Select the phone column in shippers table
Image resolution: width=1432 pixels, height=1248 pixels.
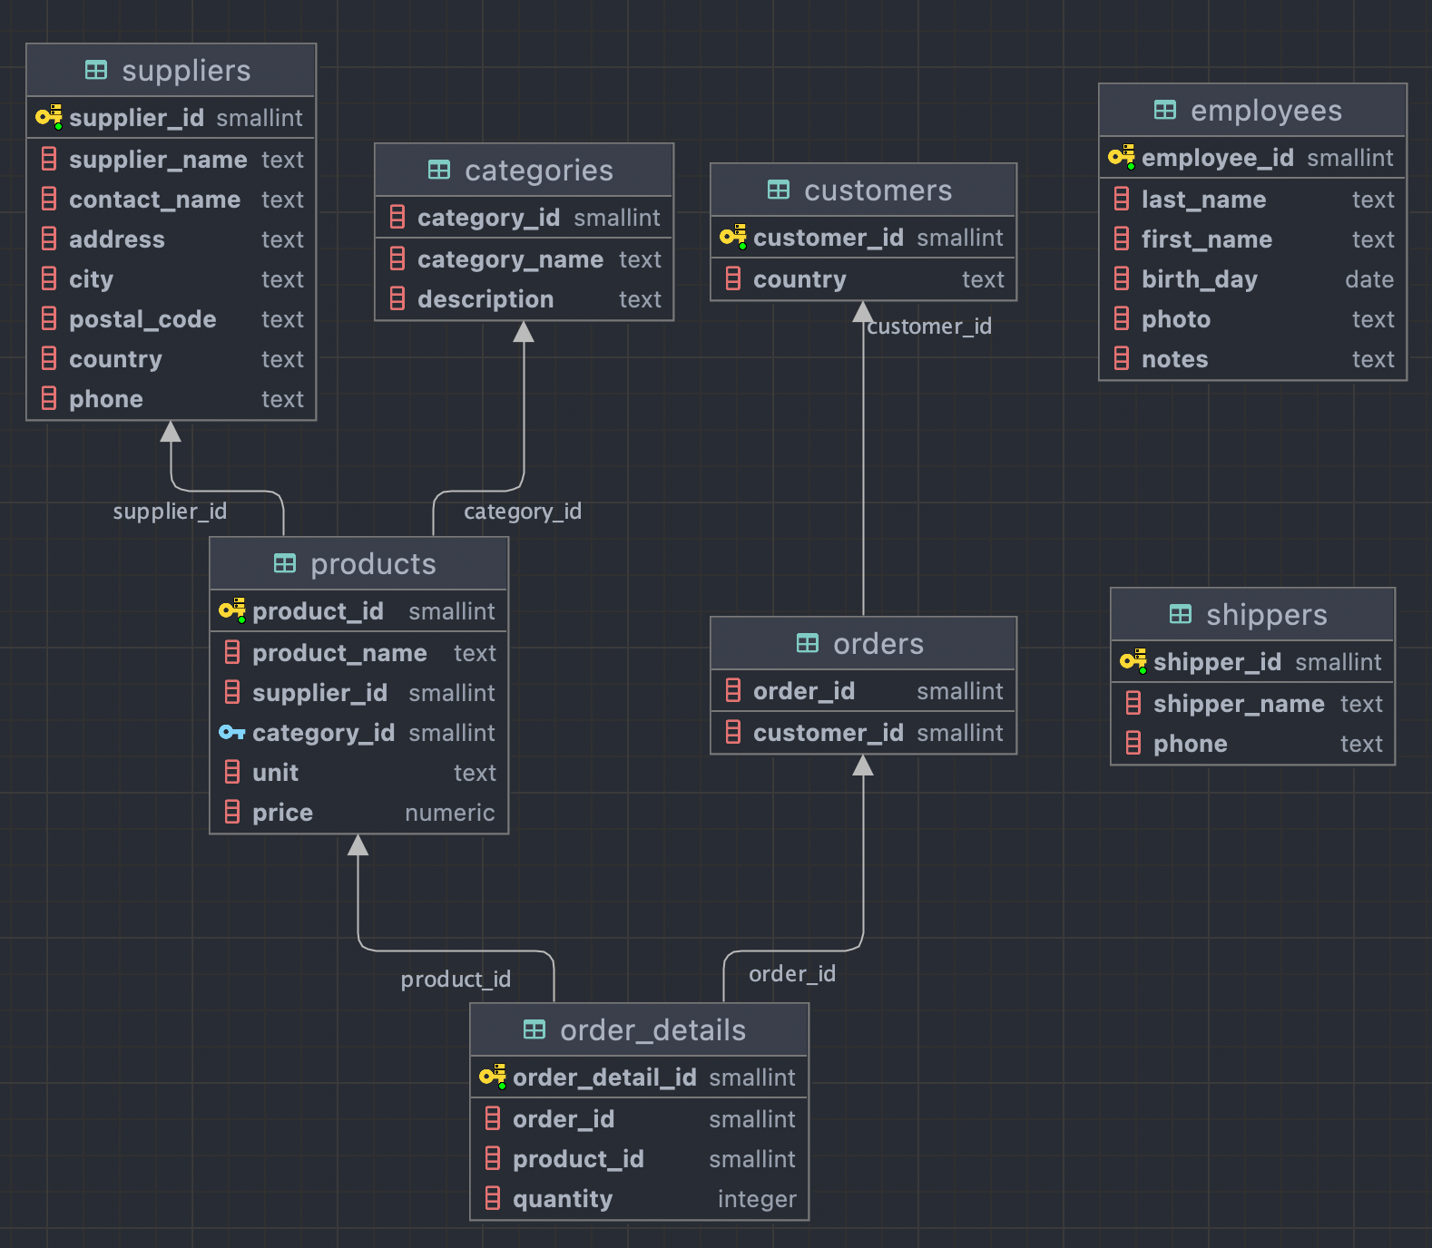(1253, 744)
